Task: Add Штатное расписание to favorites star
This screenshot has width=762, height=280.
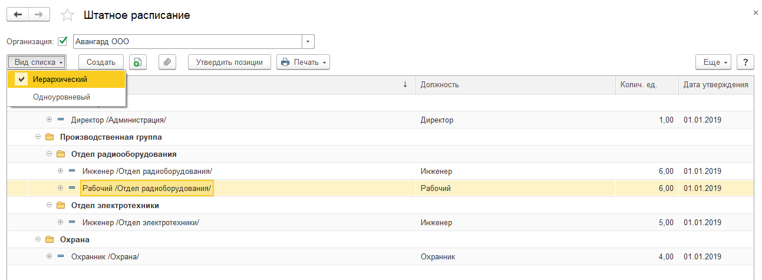Action: click(x=68, y=15)
